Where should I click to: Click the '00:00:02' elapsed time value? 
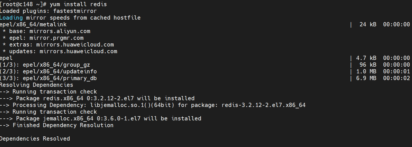396,78
